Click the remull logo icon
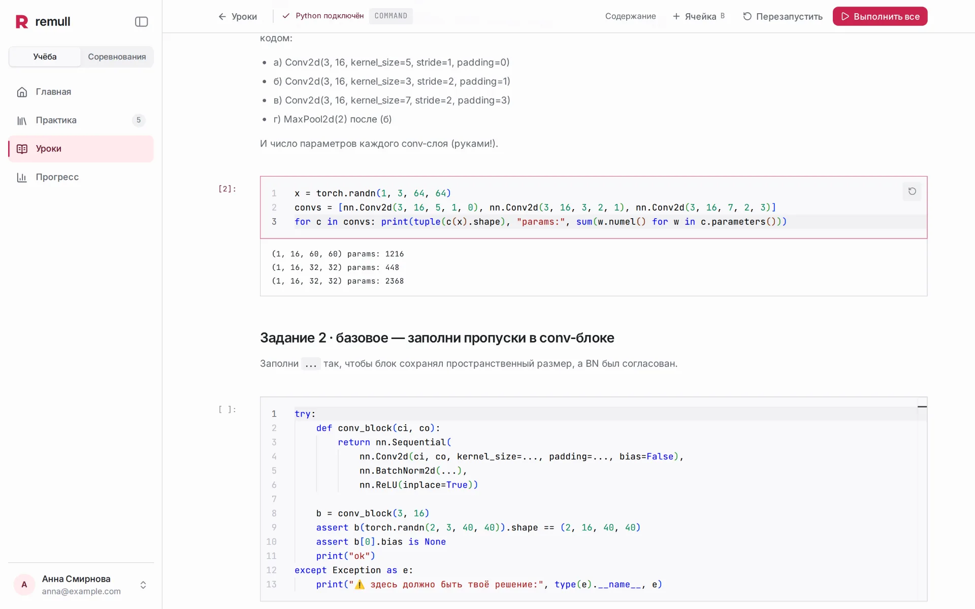This screenshot has width=975, height=609. [22, 21]
